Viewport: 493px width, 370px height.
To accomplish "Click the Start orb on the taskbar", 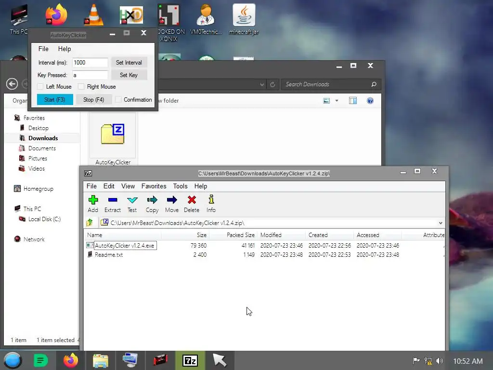I will coord(13,360).
